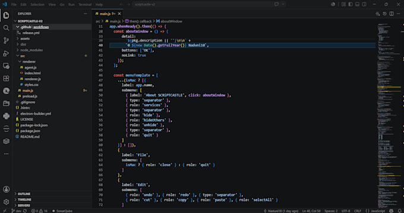Open release.yml file
Screen dimensions: 404x213
coord(53,33)
